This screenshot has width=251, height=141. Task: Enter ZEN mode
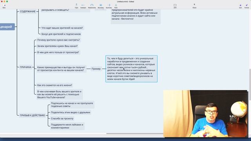click(x=175, y=6)
